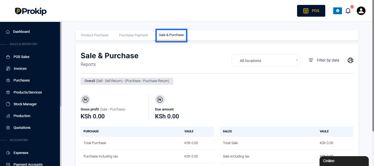The height and width of the screenshot is (166, 374).
Task: Open Products/Services in sidebar
Action: (28, 92)
